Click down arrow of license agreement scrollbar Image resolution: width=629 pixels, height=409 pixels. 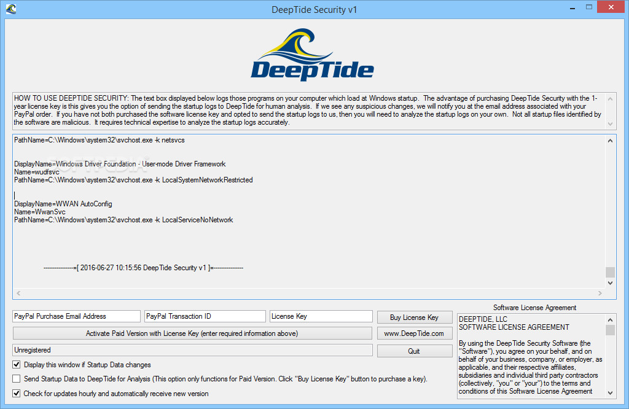point(610,393)
